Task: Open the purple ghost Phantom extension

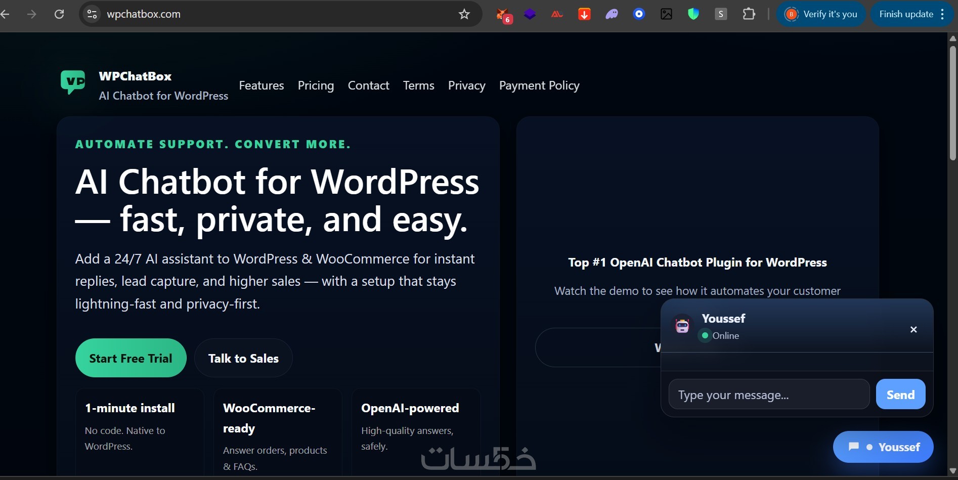Action: [x=612, y=14]
